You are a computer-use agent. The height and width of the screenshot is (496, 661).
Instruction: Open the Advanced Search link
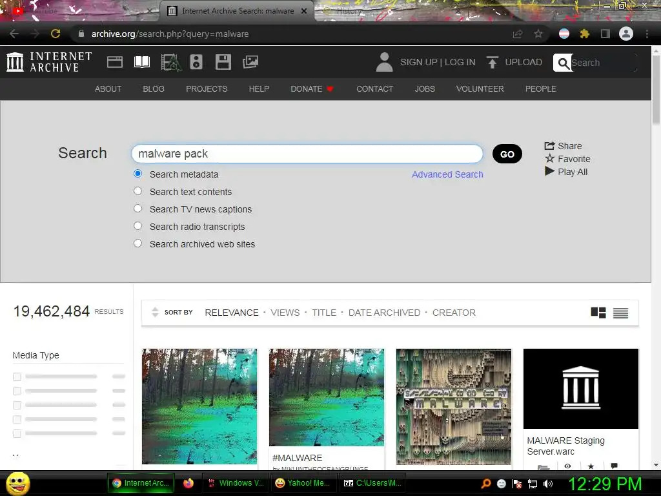point(447,174)
